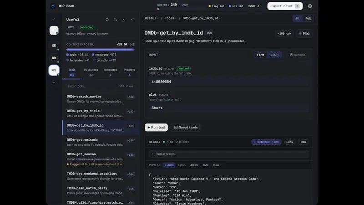The width and height of the screenshot is (364, 205).
Task: Add a new server with plus icon
Action: [x=54, y=83]
